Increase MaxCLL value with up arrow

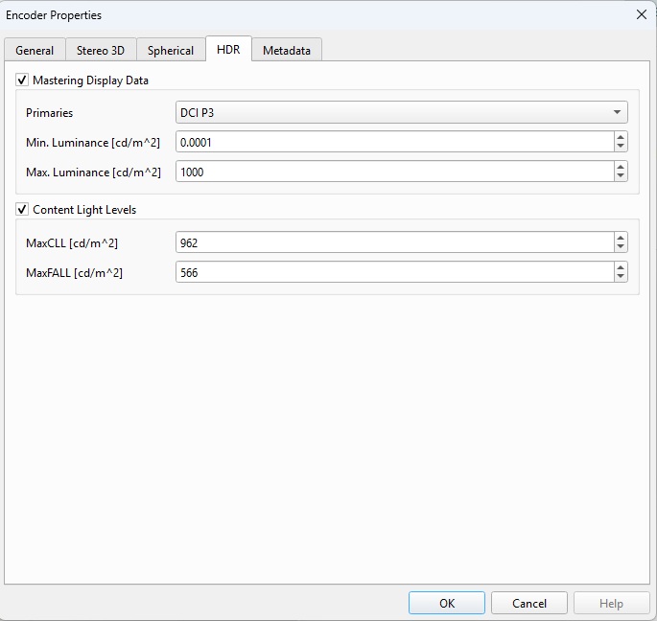point(621,238)
